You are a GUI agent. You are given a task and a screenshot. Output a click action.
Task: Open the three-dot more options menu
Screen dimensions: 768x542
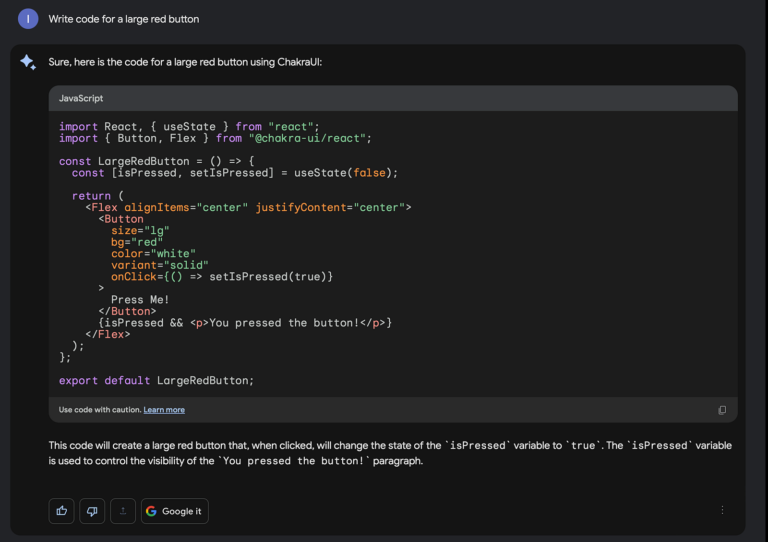coord(722,510)
